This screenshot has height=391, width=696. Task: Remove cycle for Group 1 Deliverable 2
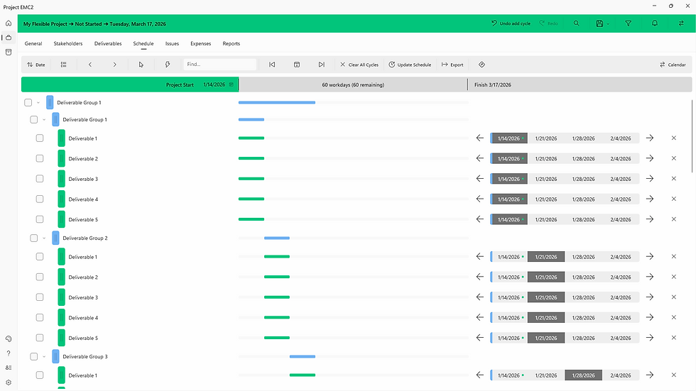(674, 158)
